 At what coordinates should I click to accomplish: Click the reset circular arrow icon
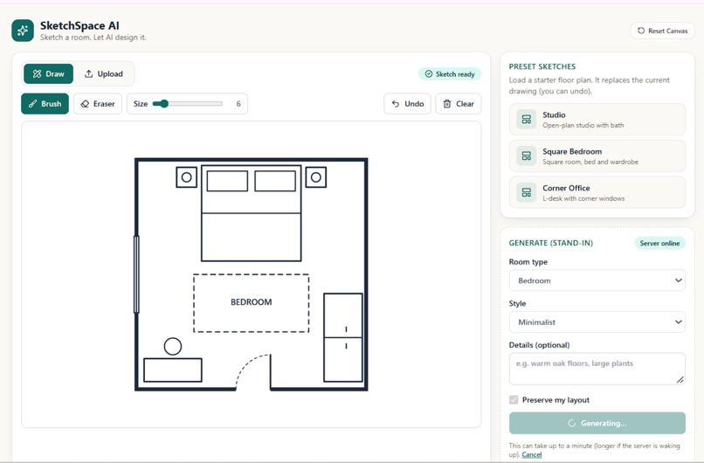(x=641, y=31)
